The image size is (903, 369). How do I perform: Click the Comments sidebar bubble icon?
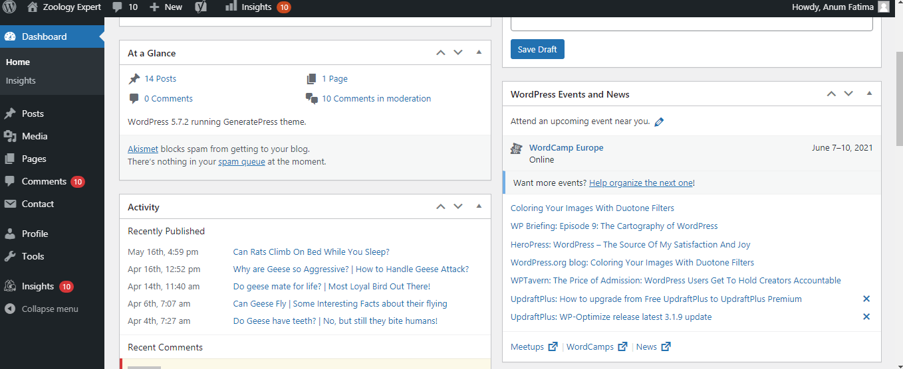click(x=10, y=181)
